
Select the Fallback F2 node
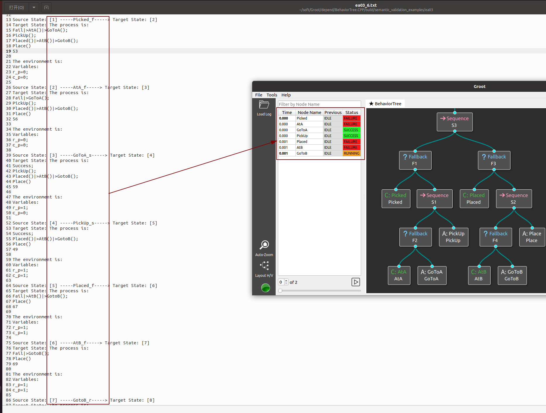pyautogui.click(x=415, y=237)
